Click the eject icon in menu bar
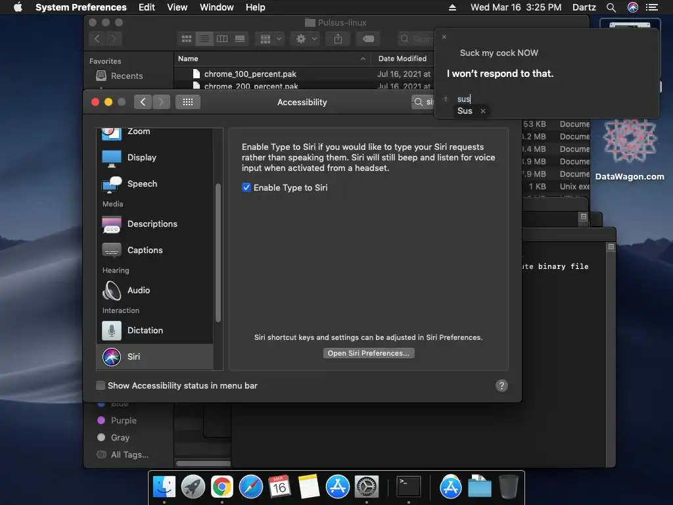Screen dimensions: 673x505 point(452,7)
